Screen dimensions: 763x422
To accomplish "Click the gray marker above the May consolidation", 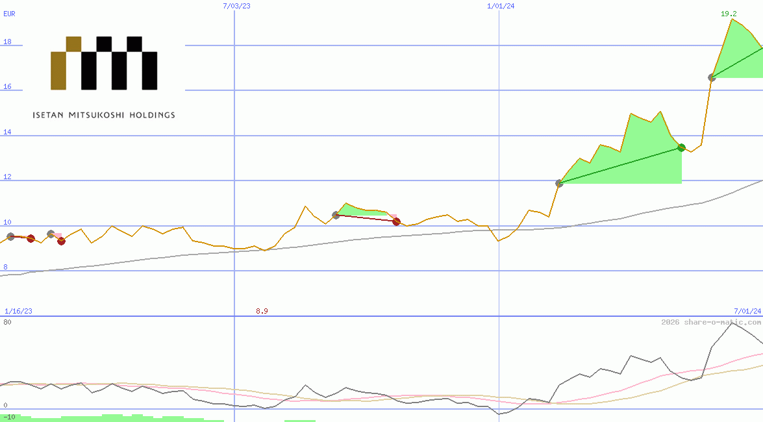I will (x=336, y=215).
